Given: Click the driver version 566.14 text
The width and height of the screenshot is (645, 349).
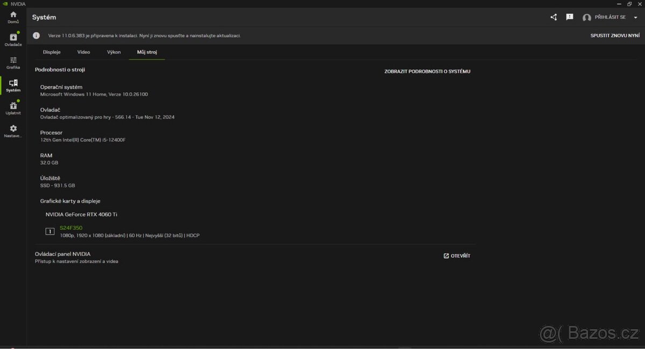Looking at the screenshot, I should tap(107, 117).
